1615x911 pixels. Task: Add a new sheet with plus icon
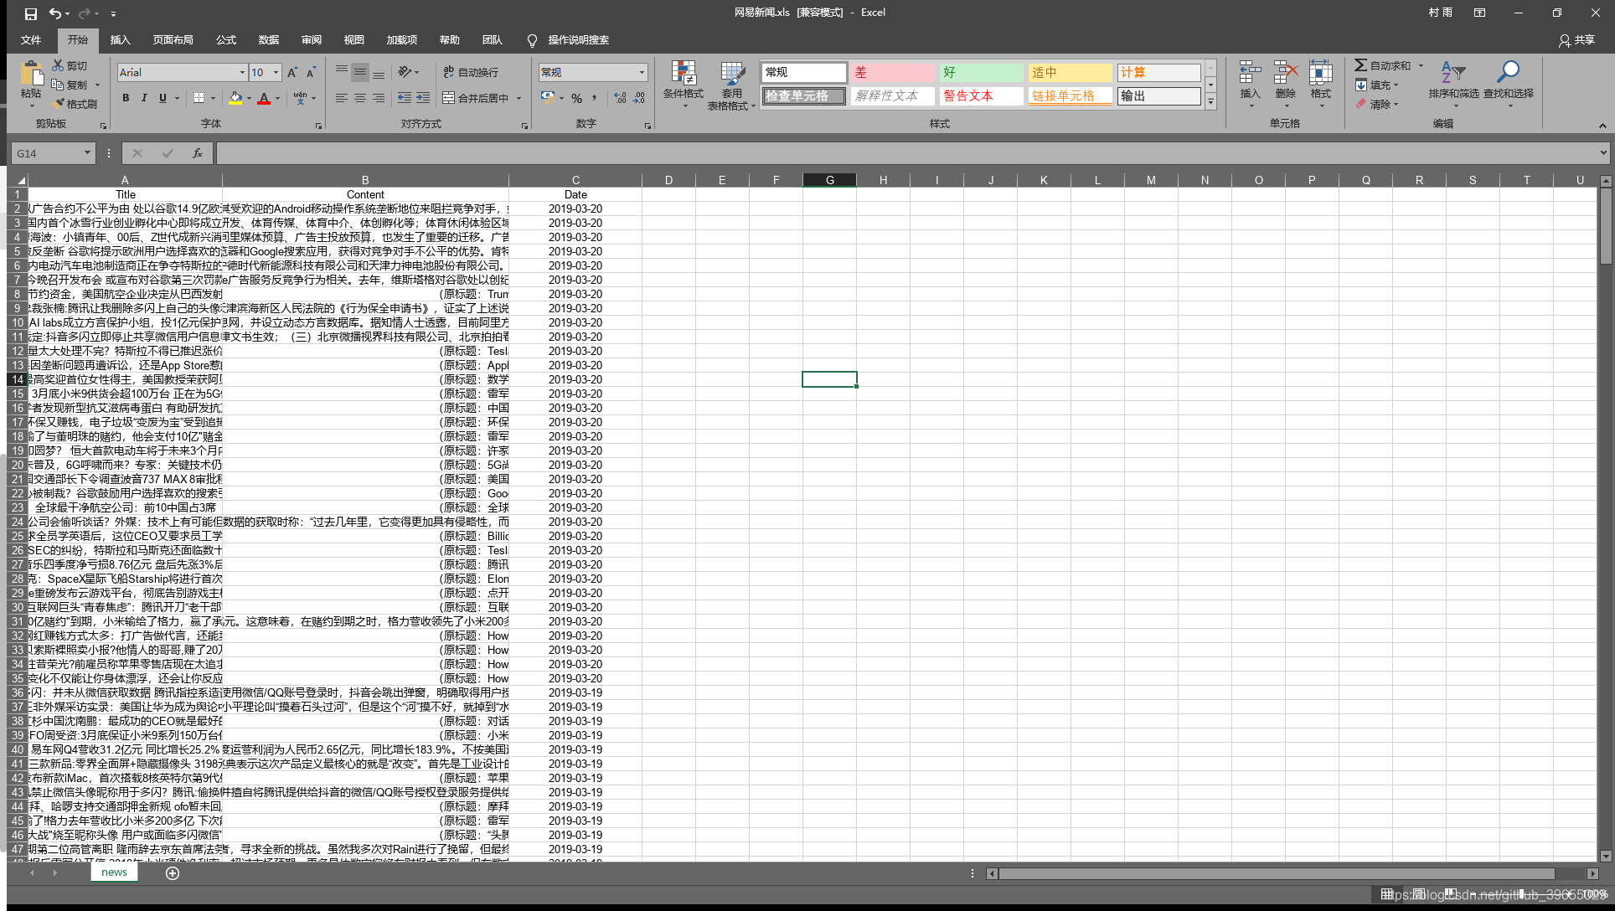pos(173,873)
